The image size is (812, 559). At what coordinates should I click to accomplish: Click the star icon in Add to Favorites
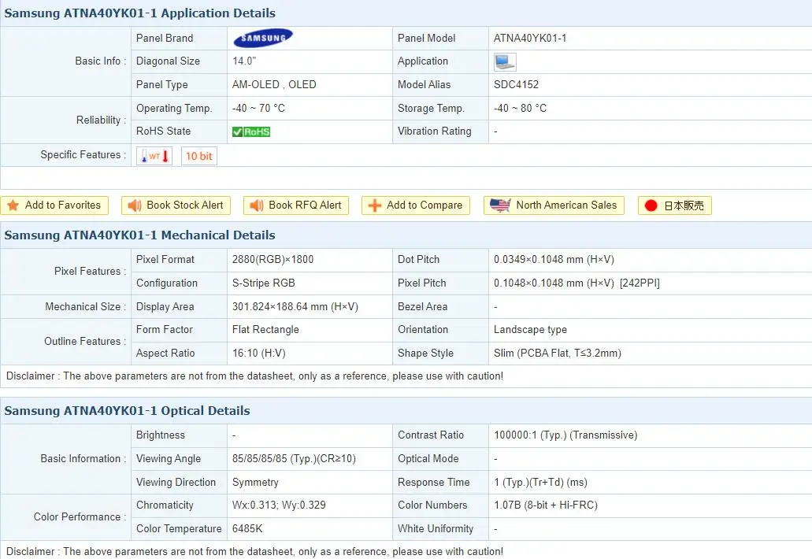(13, 205)
